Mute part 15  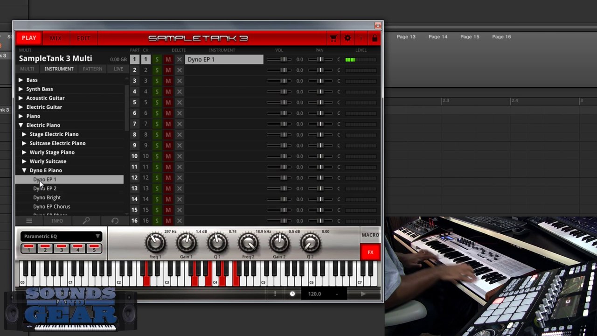168,210
